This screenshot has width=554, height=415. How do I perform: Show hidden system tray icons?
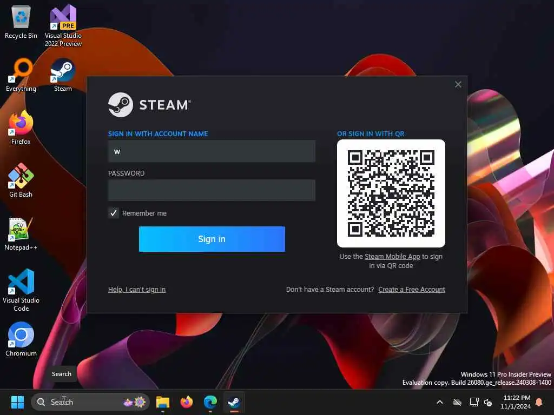(x=440, y=402)
